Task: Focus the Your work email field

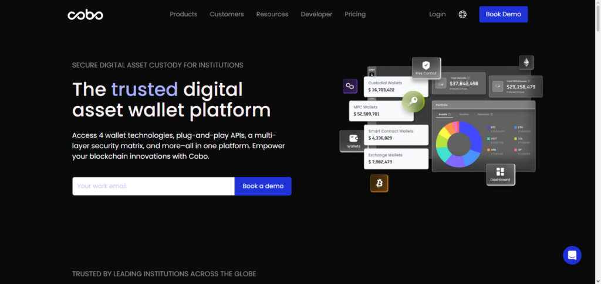Action: click(153, 186)
